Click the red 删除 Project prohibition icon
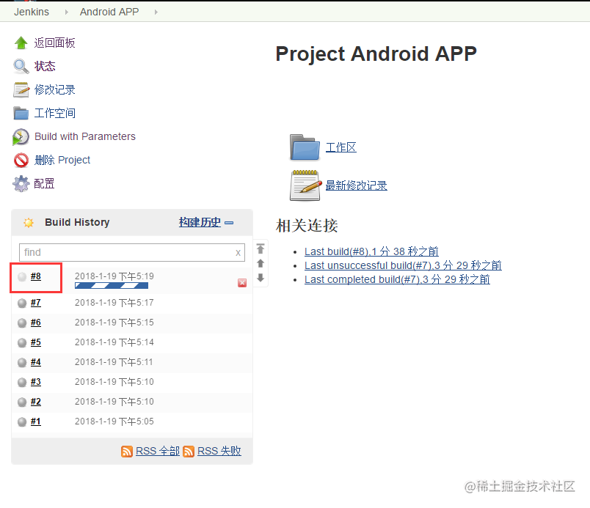Image resolution: width=590 pixels, height=508 pixels. click(x=21, y=160)
